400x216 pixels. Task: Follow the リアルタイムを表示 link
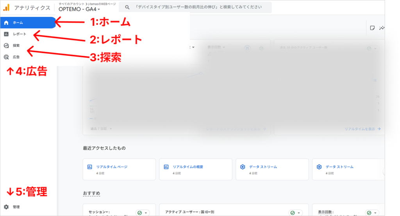362,129
